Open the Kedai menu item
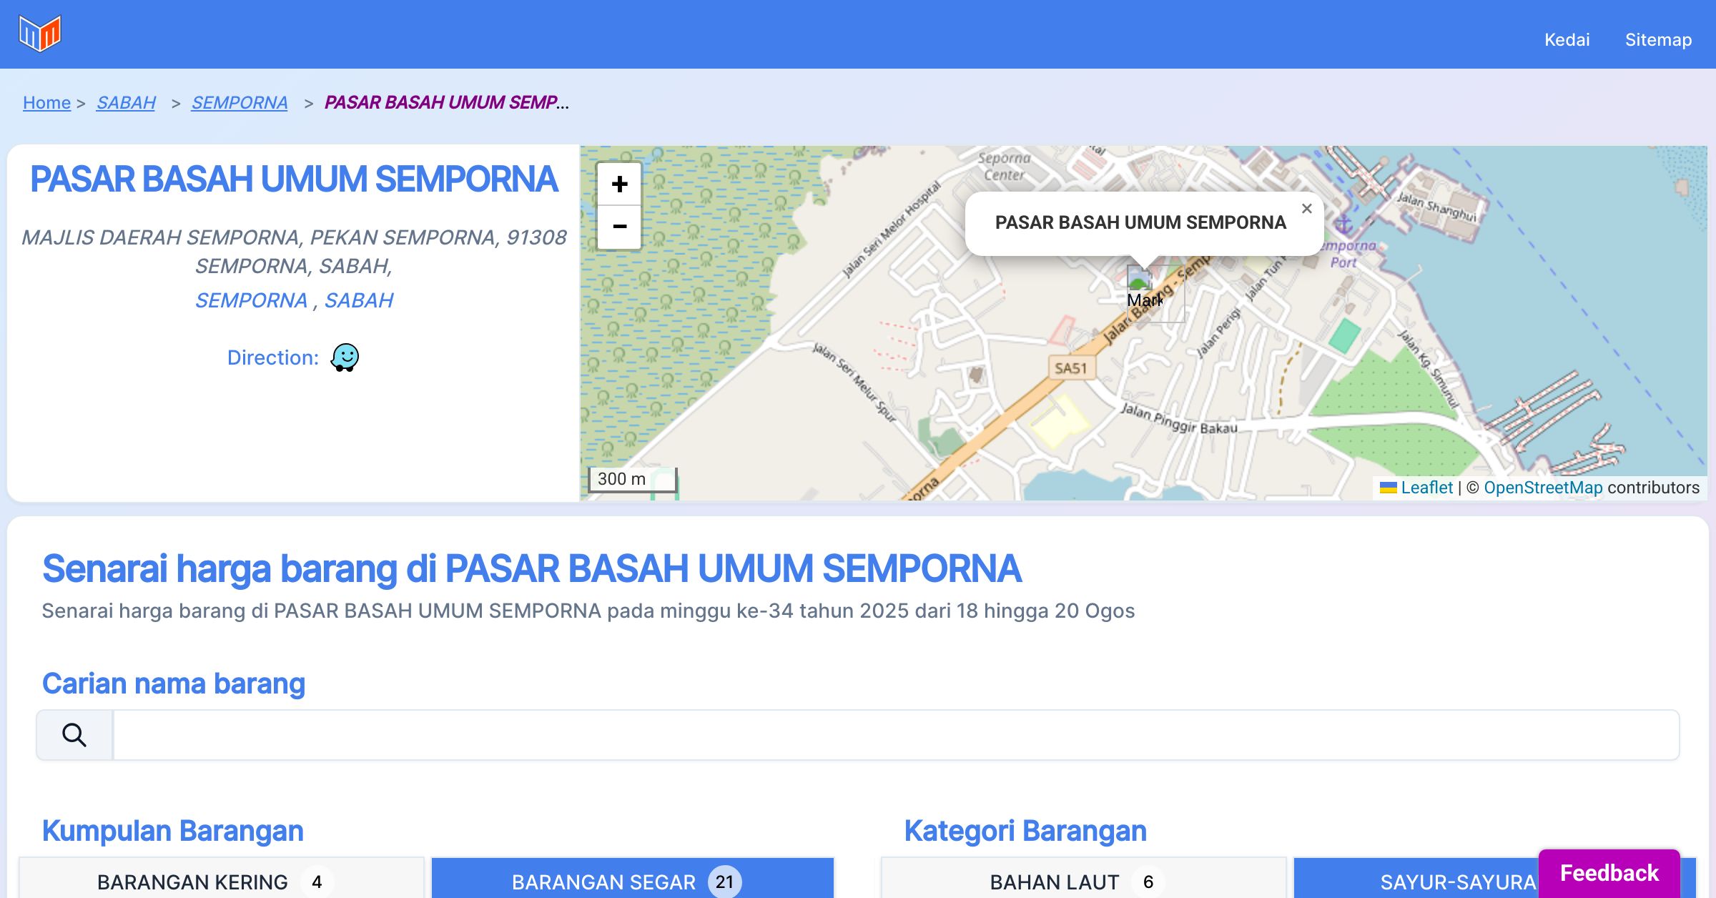Image resolution: width=1716 pixels, height=898 pixels. [1567, 39]
